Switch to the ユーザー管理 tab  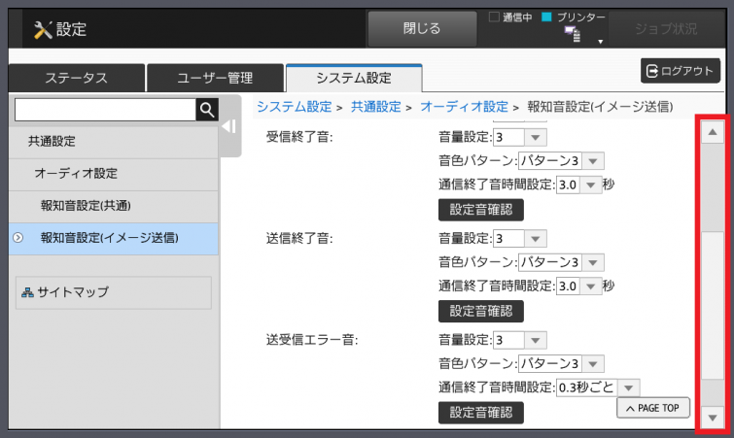coord(215,79)
